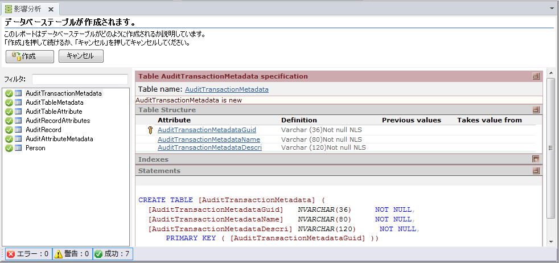Collapse Table AuditTransactionMetadata specification section

pos(536,76)
